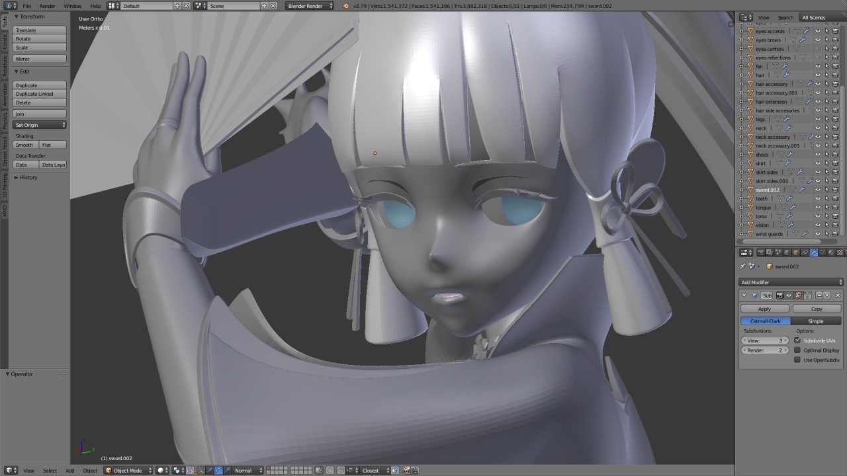Screen dimensions: 847x476
Task: Open the Mesh Data properties tab (triangle icon)
Action: 823,253
